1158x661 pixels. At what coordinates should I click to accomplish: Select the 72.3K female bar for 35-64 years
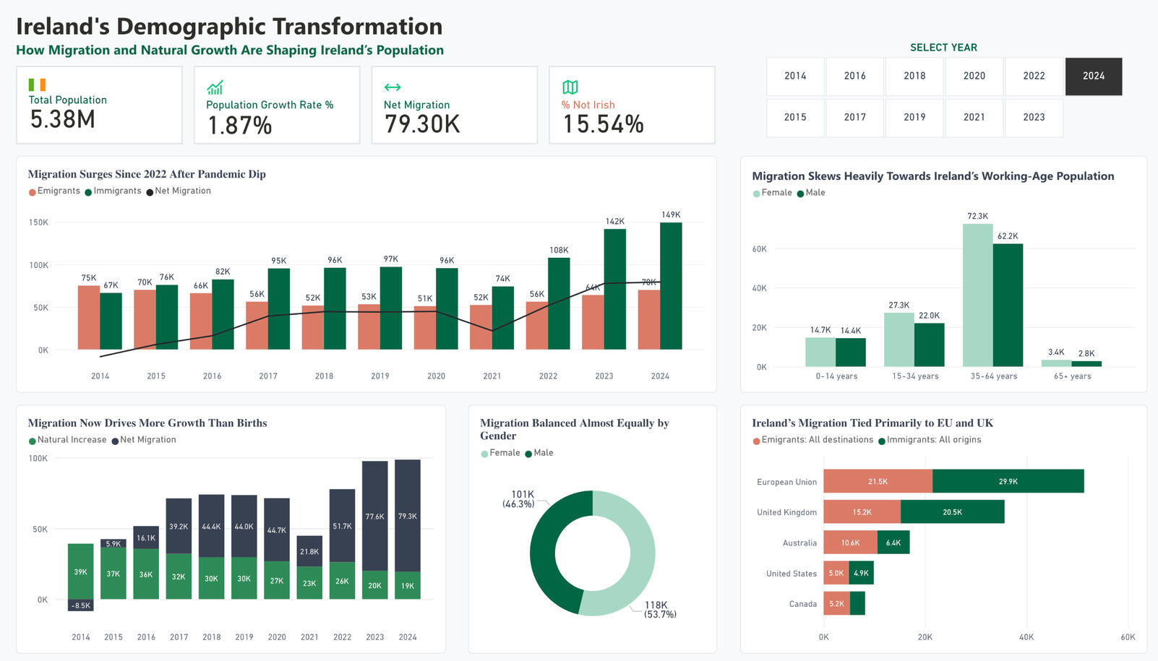coord(977,295)
